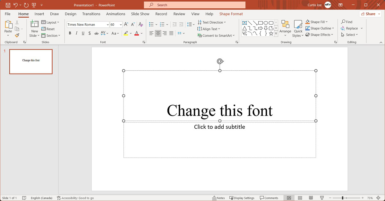Click the Text Shadow icon
The width and height of the screenshot is (385, 201).
(90, 33)
